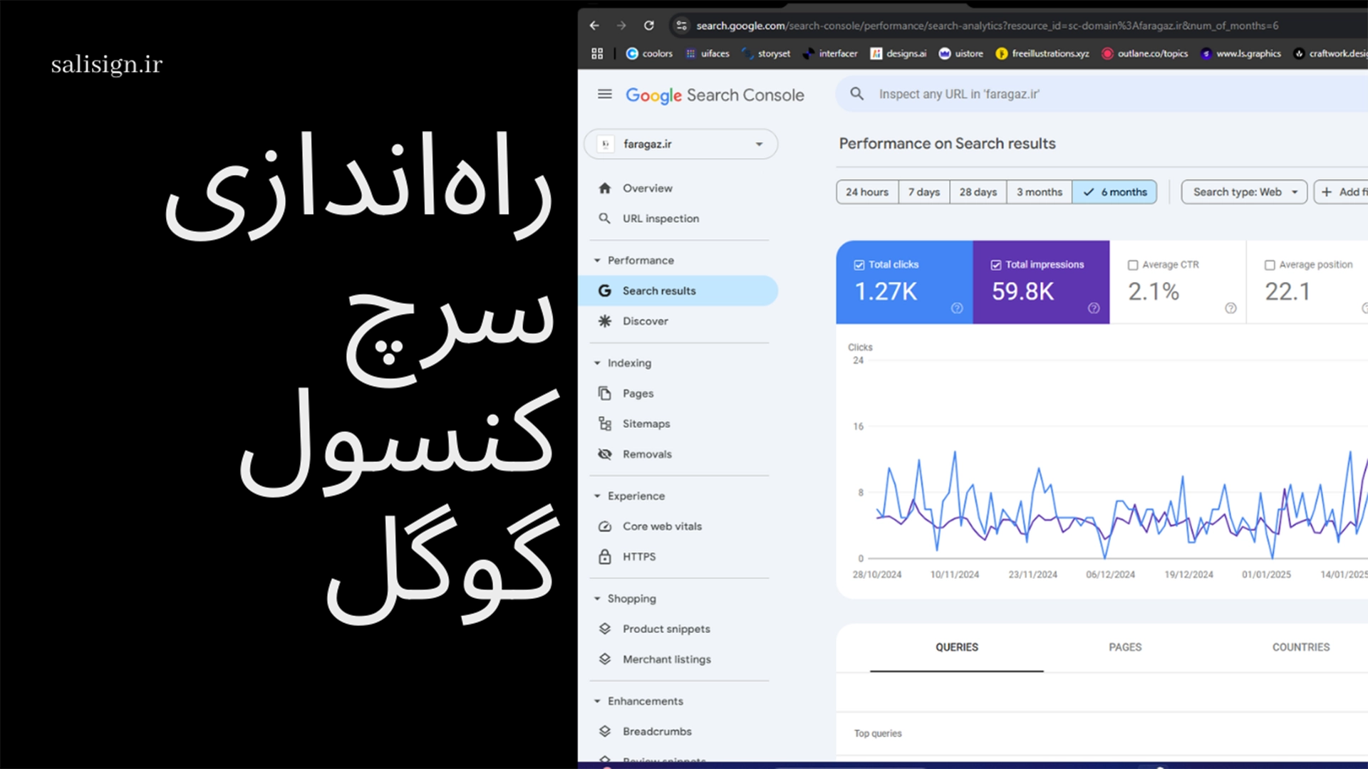Collapse the Performance section
1368x769 pixels.
(597, 261)
